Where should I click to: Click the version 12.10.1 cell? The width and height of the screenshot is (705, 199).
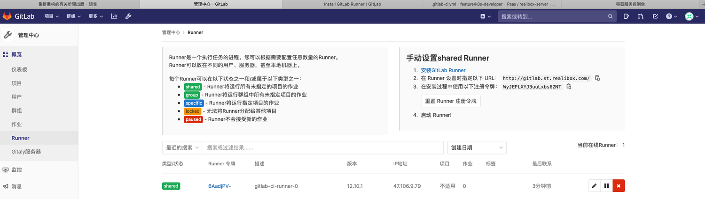(x=355, y=186)
